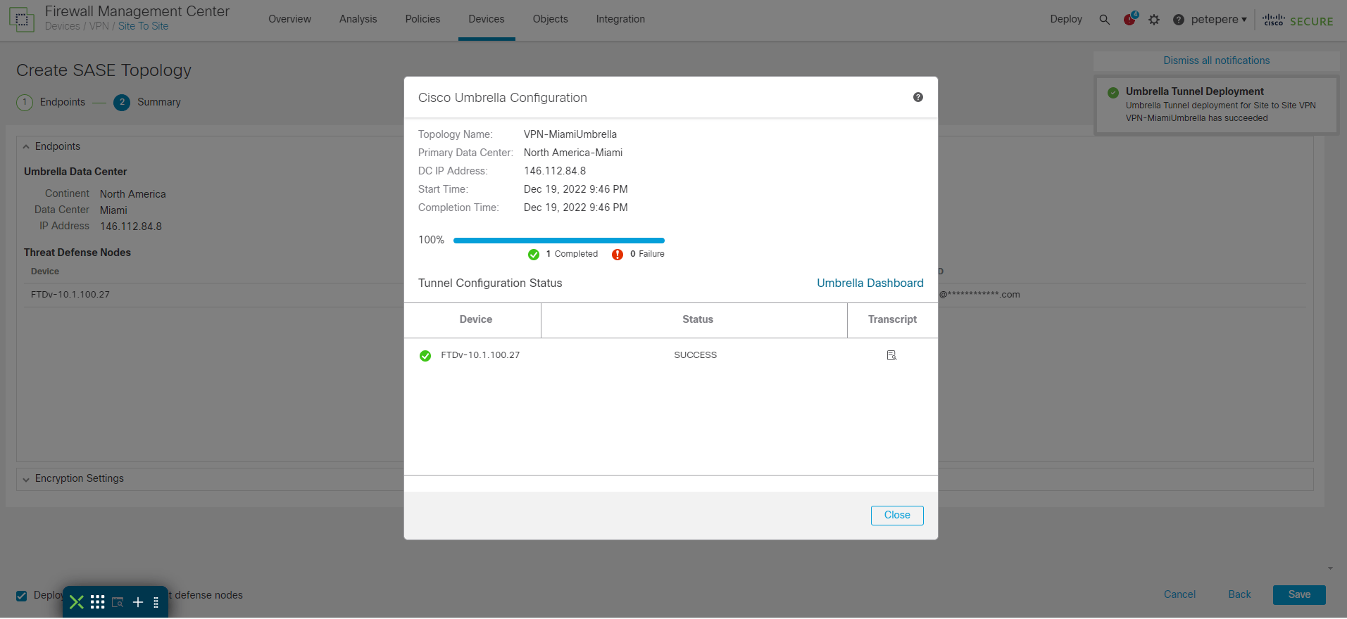
Task: Open the Objects menu
Action: [550, 19]
